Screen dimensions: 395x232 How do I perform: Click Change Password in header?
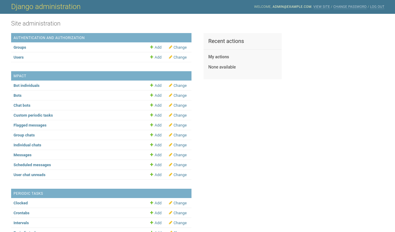click(350, 7)
